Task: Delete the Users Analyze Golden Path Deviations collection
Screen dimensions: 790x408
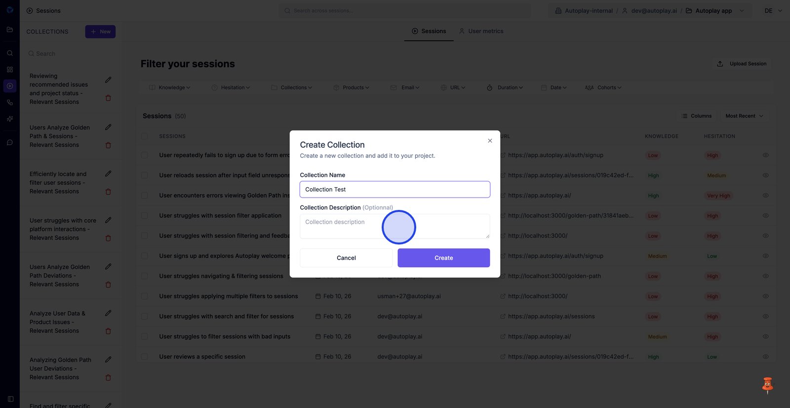Action: 108,285
